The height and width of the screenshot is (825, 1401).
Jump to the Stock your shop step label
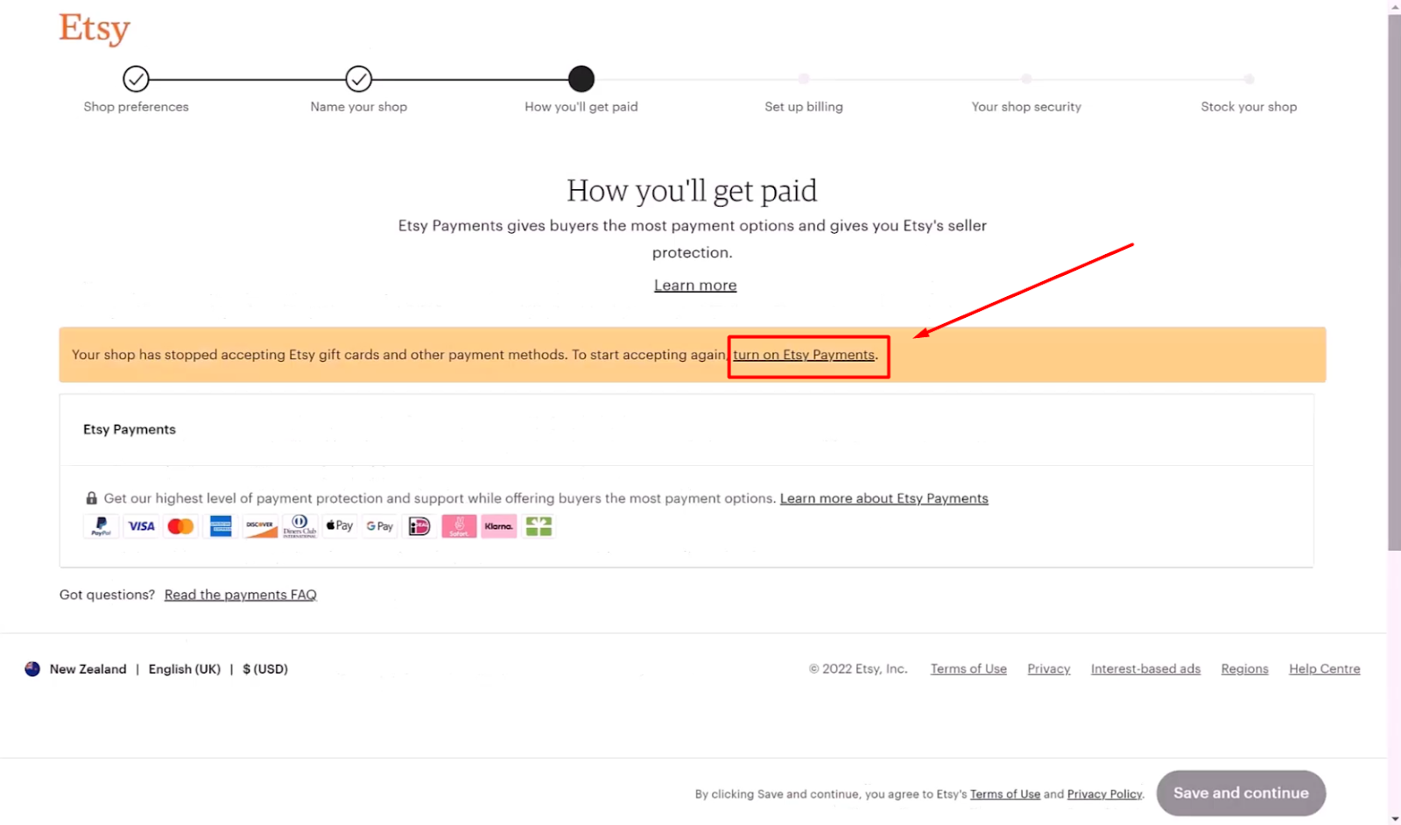coord(1249,107)
